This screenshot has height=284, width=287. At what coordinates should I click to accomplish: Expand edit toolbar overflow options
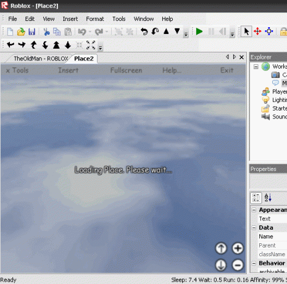click(186, 34)
